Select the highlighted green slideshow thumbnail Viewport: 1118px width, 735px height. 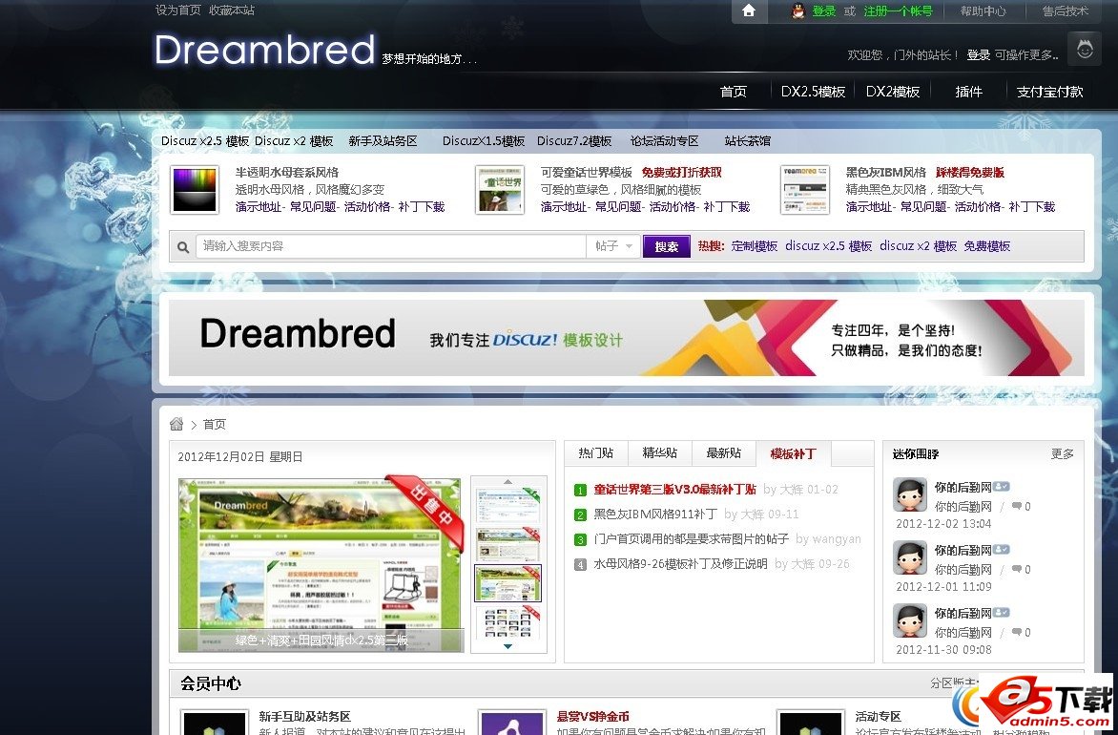[507, 583]
